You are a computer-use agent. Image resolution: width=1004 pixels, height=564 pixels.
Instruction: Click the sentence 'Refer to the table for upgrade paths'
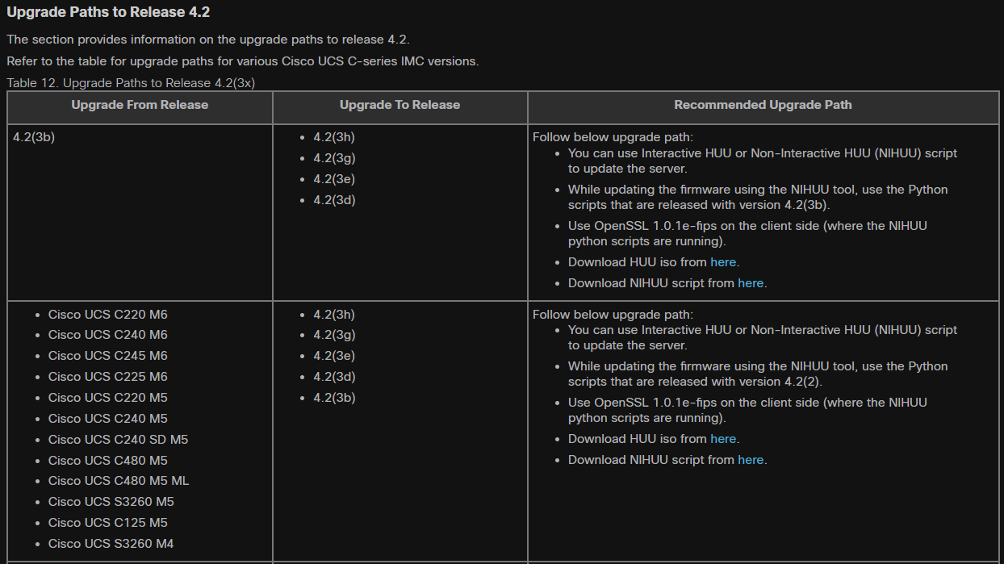point(243,61)
